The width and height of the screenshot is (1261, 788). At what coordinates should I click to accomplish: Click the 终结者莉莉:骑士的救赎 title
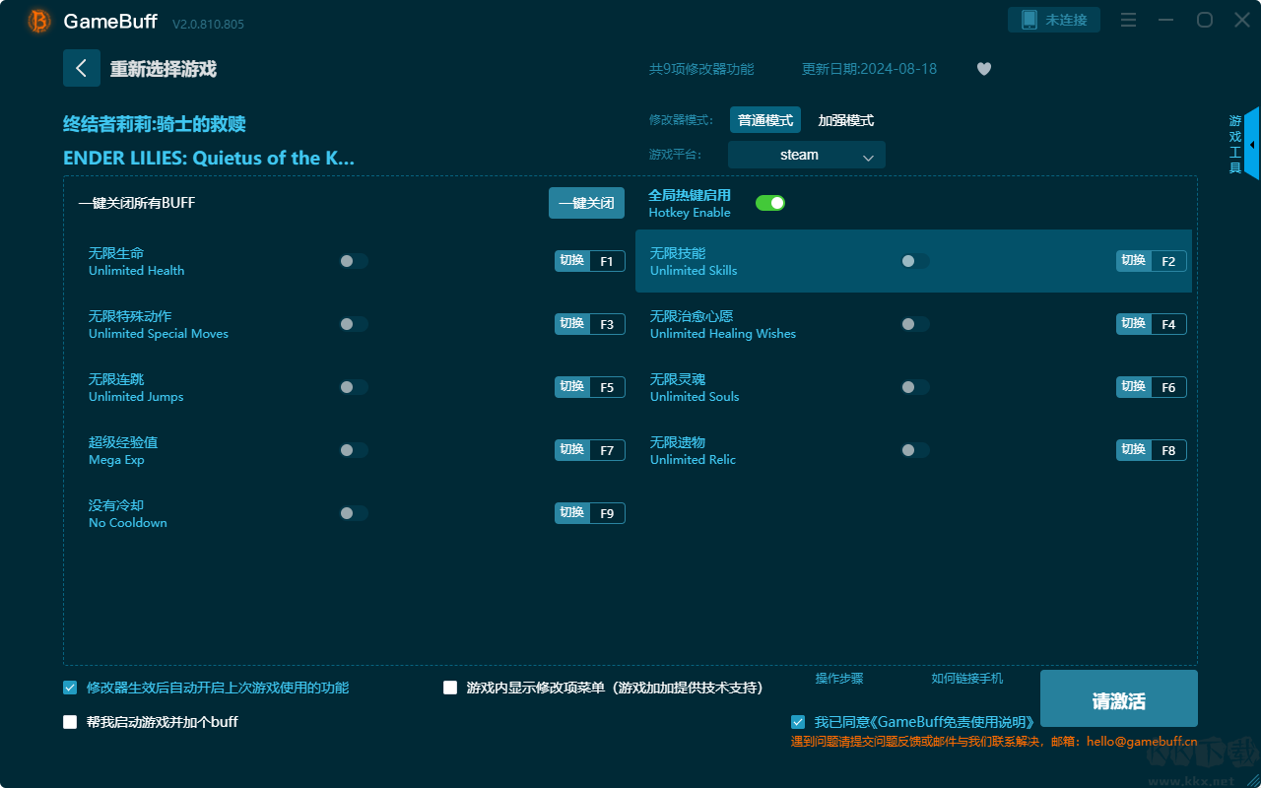pos(155,124)
